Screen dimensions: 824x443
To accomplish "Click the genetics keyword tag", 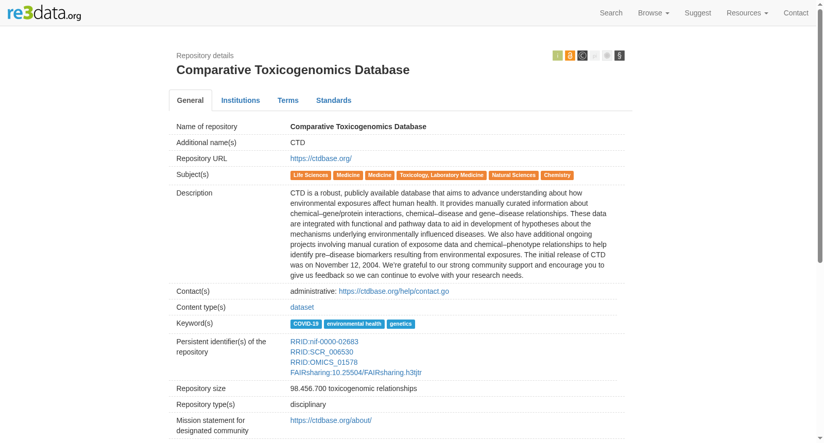I will [x=401, y=324].
